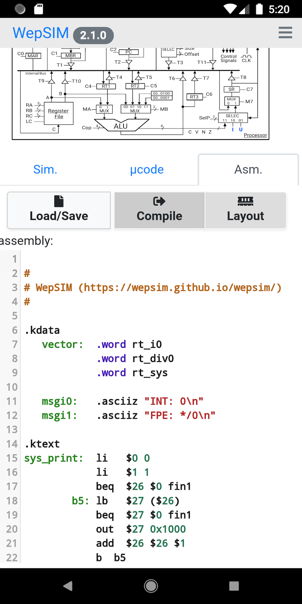Viewport: 302px width, 604px height.
Task: Switch to the Sim. tab
Action: tap(45, 170)
